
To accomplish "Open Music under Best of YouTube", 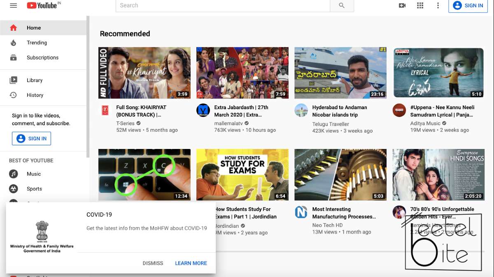I will coord(43,174).
